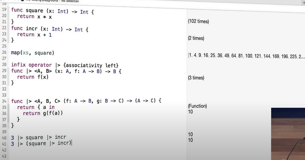Select result '10' for '3 |> square |> incr'
Image resolution: width=305 pixels, height=160 pixels.
[190, 134]
